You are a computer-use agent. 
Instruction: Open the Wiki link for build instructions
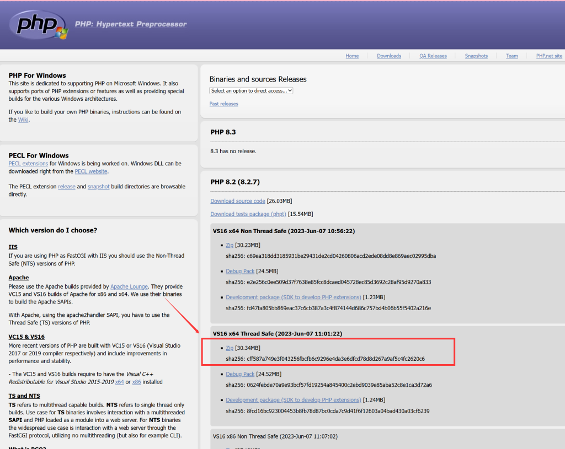[23, 120]
